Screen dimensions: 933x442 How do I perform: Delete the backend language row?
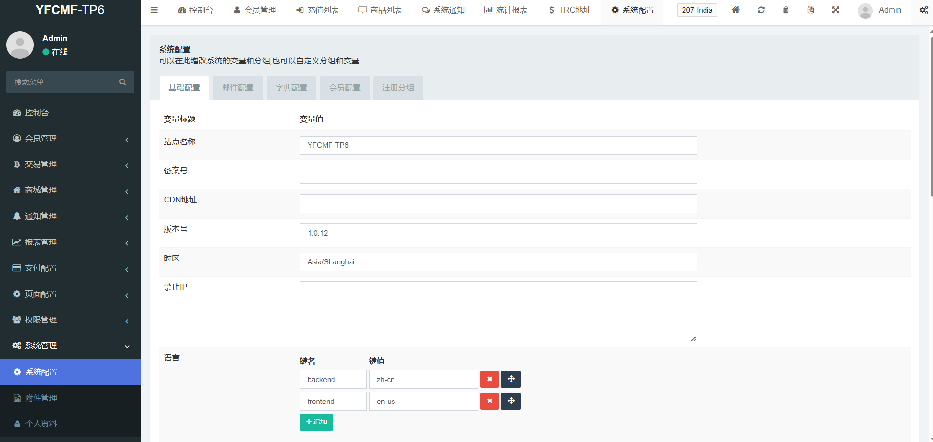click(x=489, y=379)
